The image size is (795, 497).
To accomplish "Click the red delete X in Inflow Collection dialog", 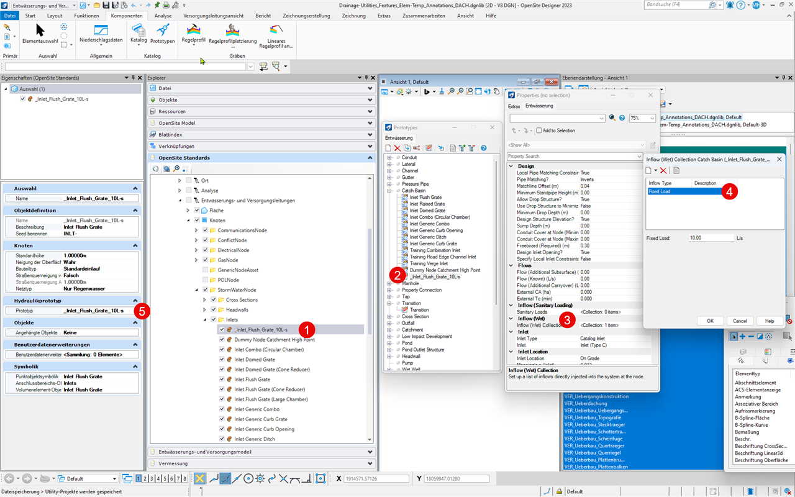I will coord(663,170).
